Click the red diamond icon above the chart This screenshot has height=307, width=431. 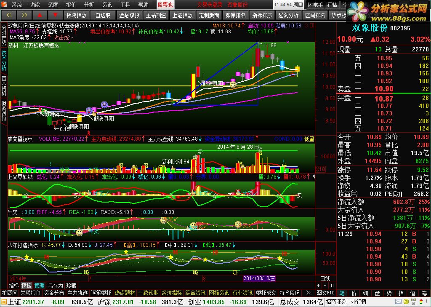click(x=306, y=26)
